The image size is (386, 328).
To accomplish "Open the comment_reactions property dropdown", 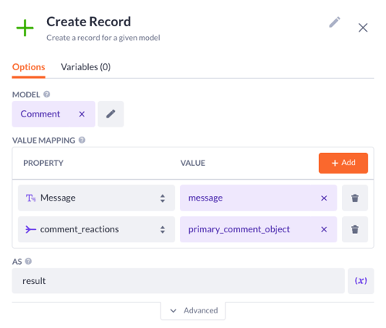I will point(96,229).
